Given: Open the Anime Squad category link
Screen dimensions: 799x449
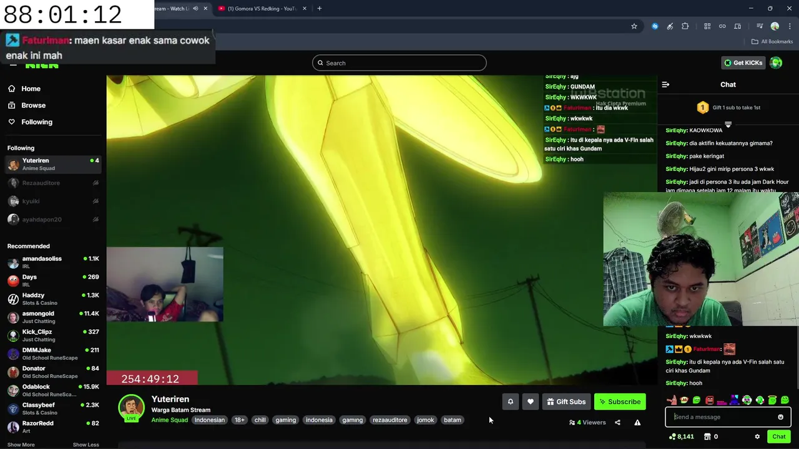Looking at the screenshot, I should [x=170, y=420].
